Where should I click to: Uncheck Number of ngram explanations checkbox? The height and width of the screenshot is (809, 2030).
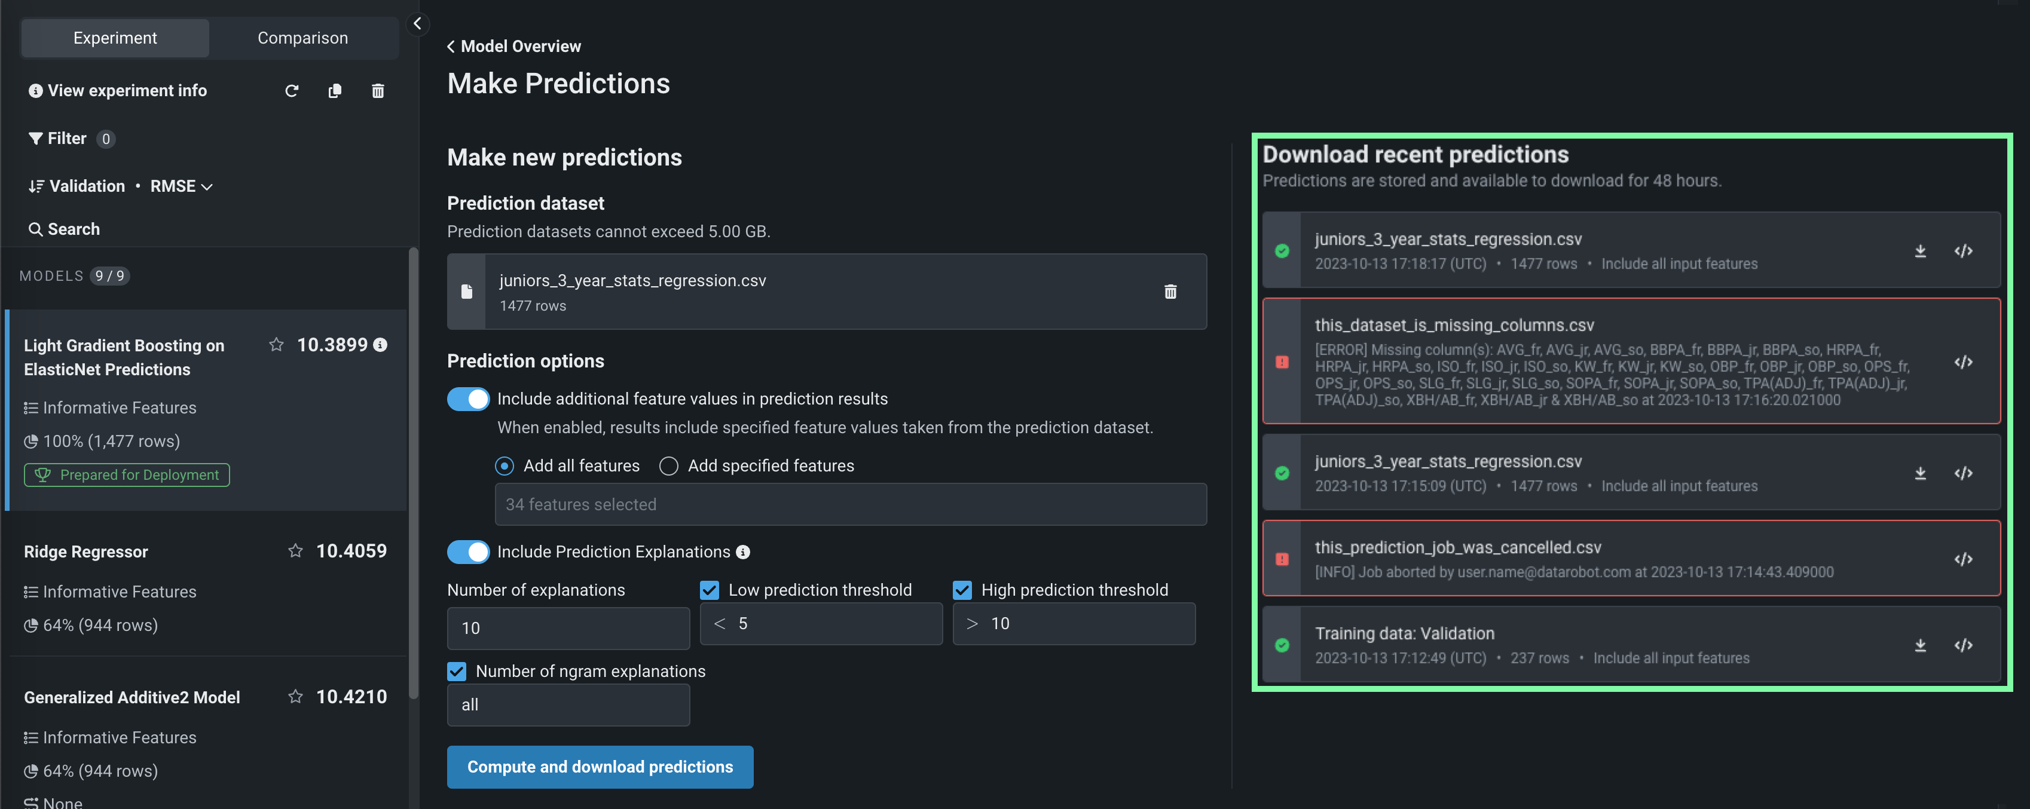457,671
